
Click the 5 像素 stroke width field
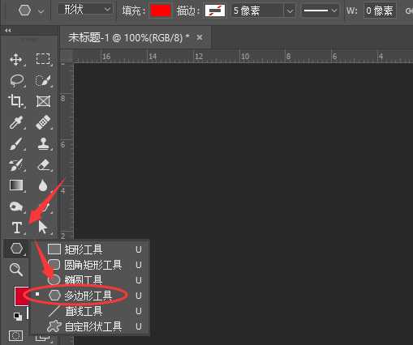pos(257,11)
